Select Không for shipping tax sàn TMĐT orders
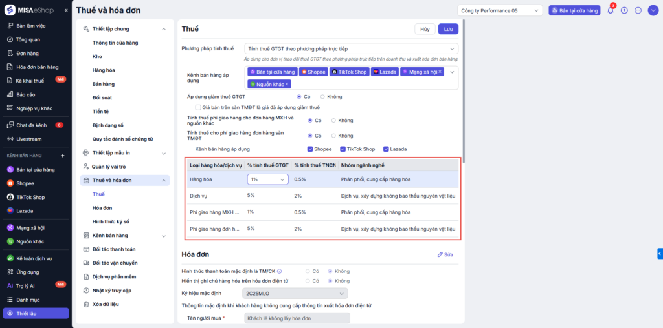This screenshot has width=663, height=328. point(333,136)
